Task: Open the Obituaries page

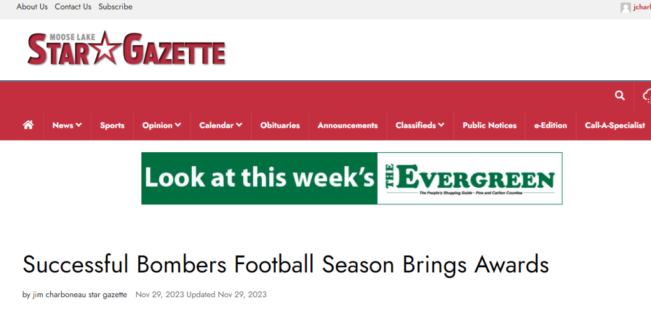Action: pyautogui.click(x=280, y=125)
